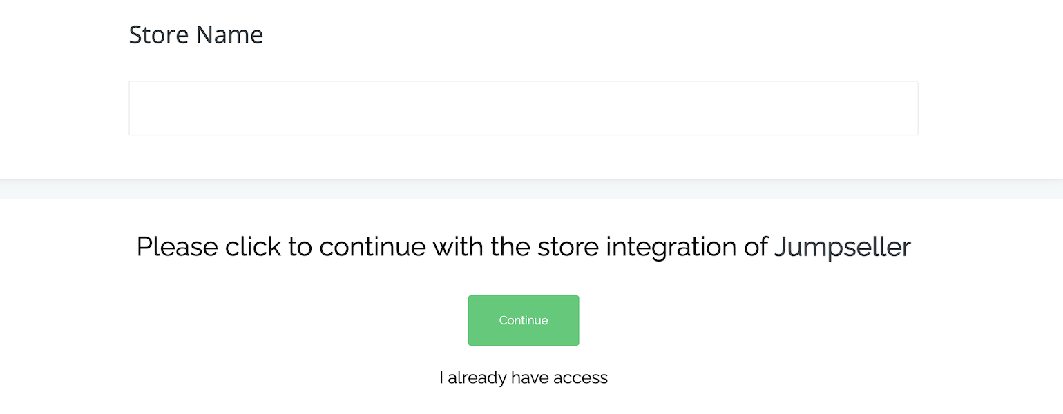Click the word 'Jumpseller' in the heading
This screenshot has height=414, width=1063.
[x=842, y=246]
